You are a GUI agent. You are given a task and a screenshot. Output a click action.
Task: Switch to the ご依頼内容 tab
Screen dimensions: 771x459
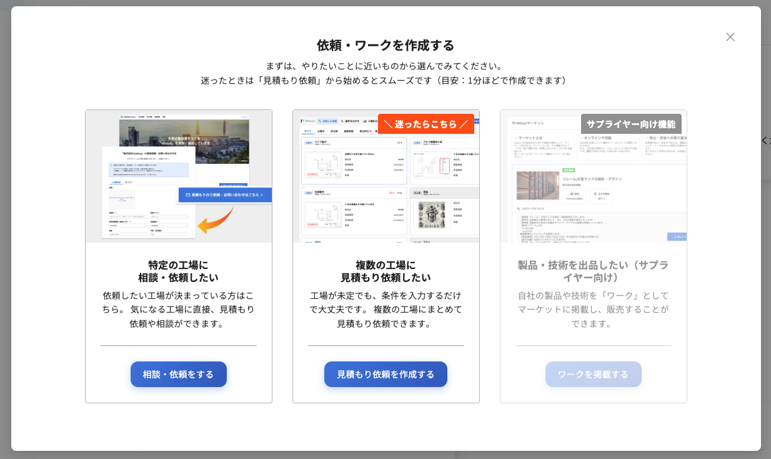(115, 181)
